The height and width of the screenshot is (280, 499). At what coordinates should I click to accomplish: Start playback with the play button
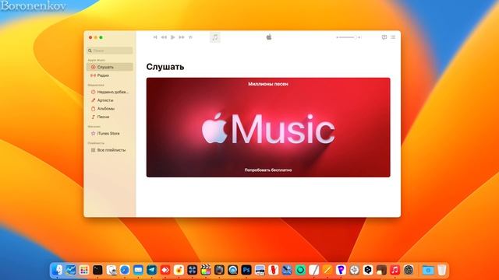(173, 37)
